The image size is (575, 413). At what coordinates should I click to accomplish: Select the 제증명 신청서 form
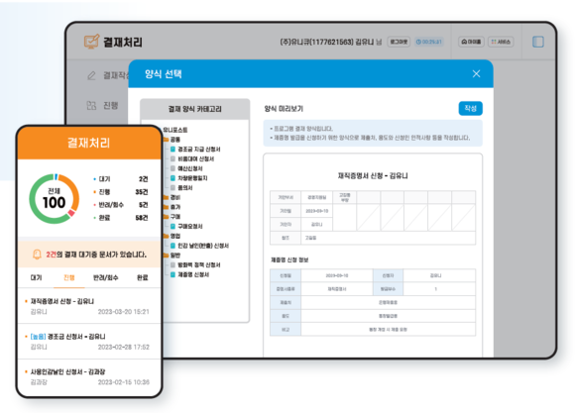[193, 274]
